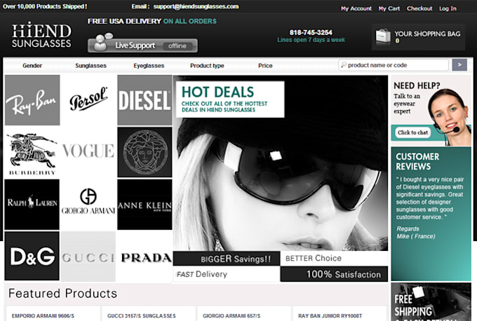Screen dimensions: 477x321
Task: Click the 818-745-3254 phone number
Action: (311, 32)
